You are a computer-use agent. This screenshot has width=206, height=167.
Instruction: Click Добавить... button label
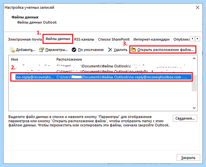26,50
